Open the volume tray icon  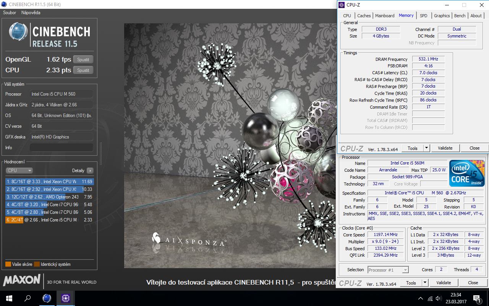click(x=439, y=298)
